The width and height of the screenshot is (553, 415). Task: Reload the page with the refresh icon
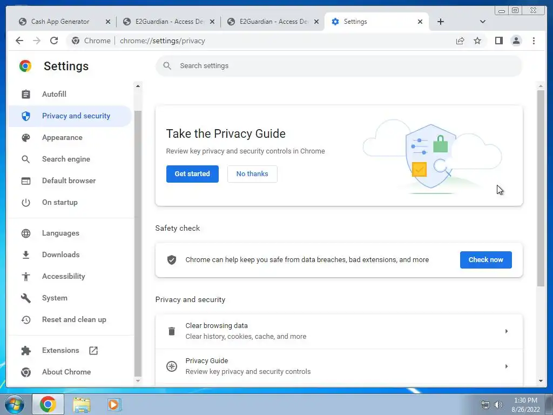point(54,41)
